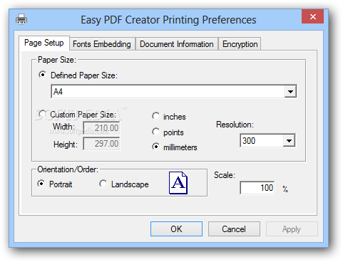Click the Resolution: label
The width and height of the screenshot is (343, 262).
pyautogui.click(x=235, y=125)
